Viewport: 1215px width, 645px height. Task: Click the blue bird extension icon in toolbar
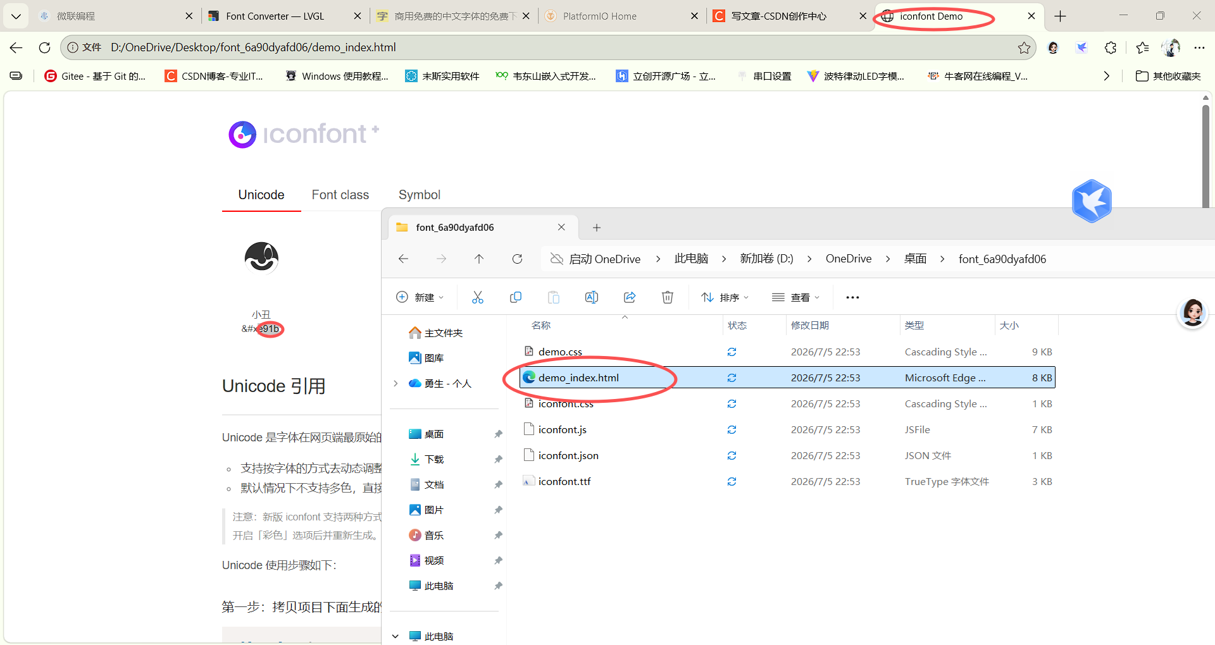tap(1081, 47)
